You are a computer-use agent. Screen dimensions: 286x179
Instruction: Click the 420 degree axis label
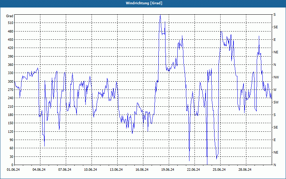tap(11, 48)
